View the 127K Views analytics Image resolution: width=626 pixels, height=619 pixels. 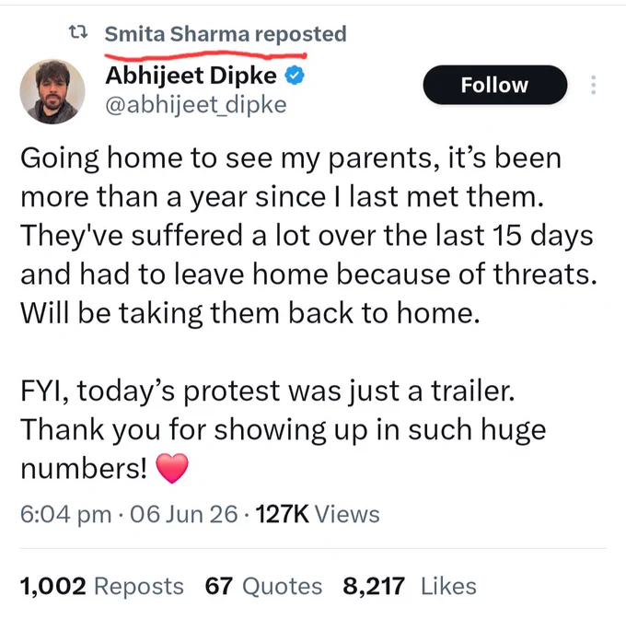coord(318,514)
